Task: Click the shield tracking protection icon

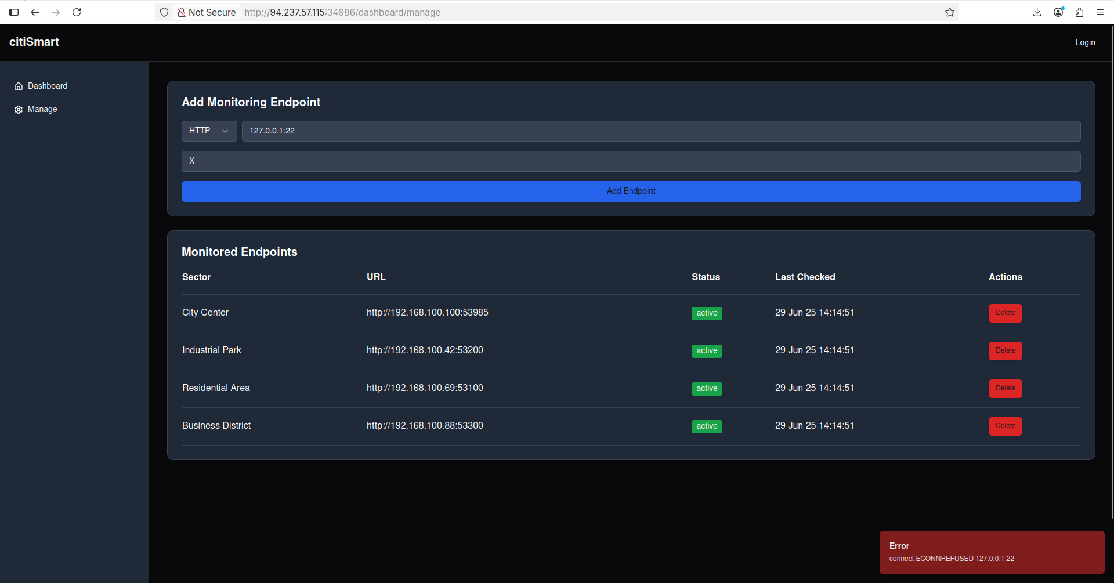Action: click(x=164, y=12)
